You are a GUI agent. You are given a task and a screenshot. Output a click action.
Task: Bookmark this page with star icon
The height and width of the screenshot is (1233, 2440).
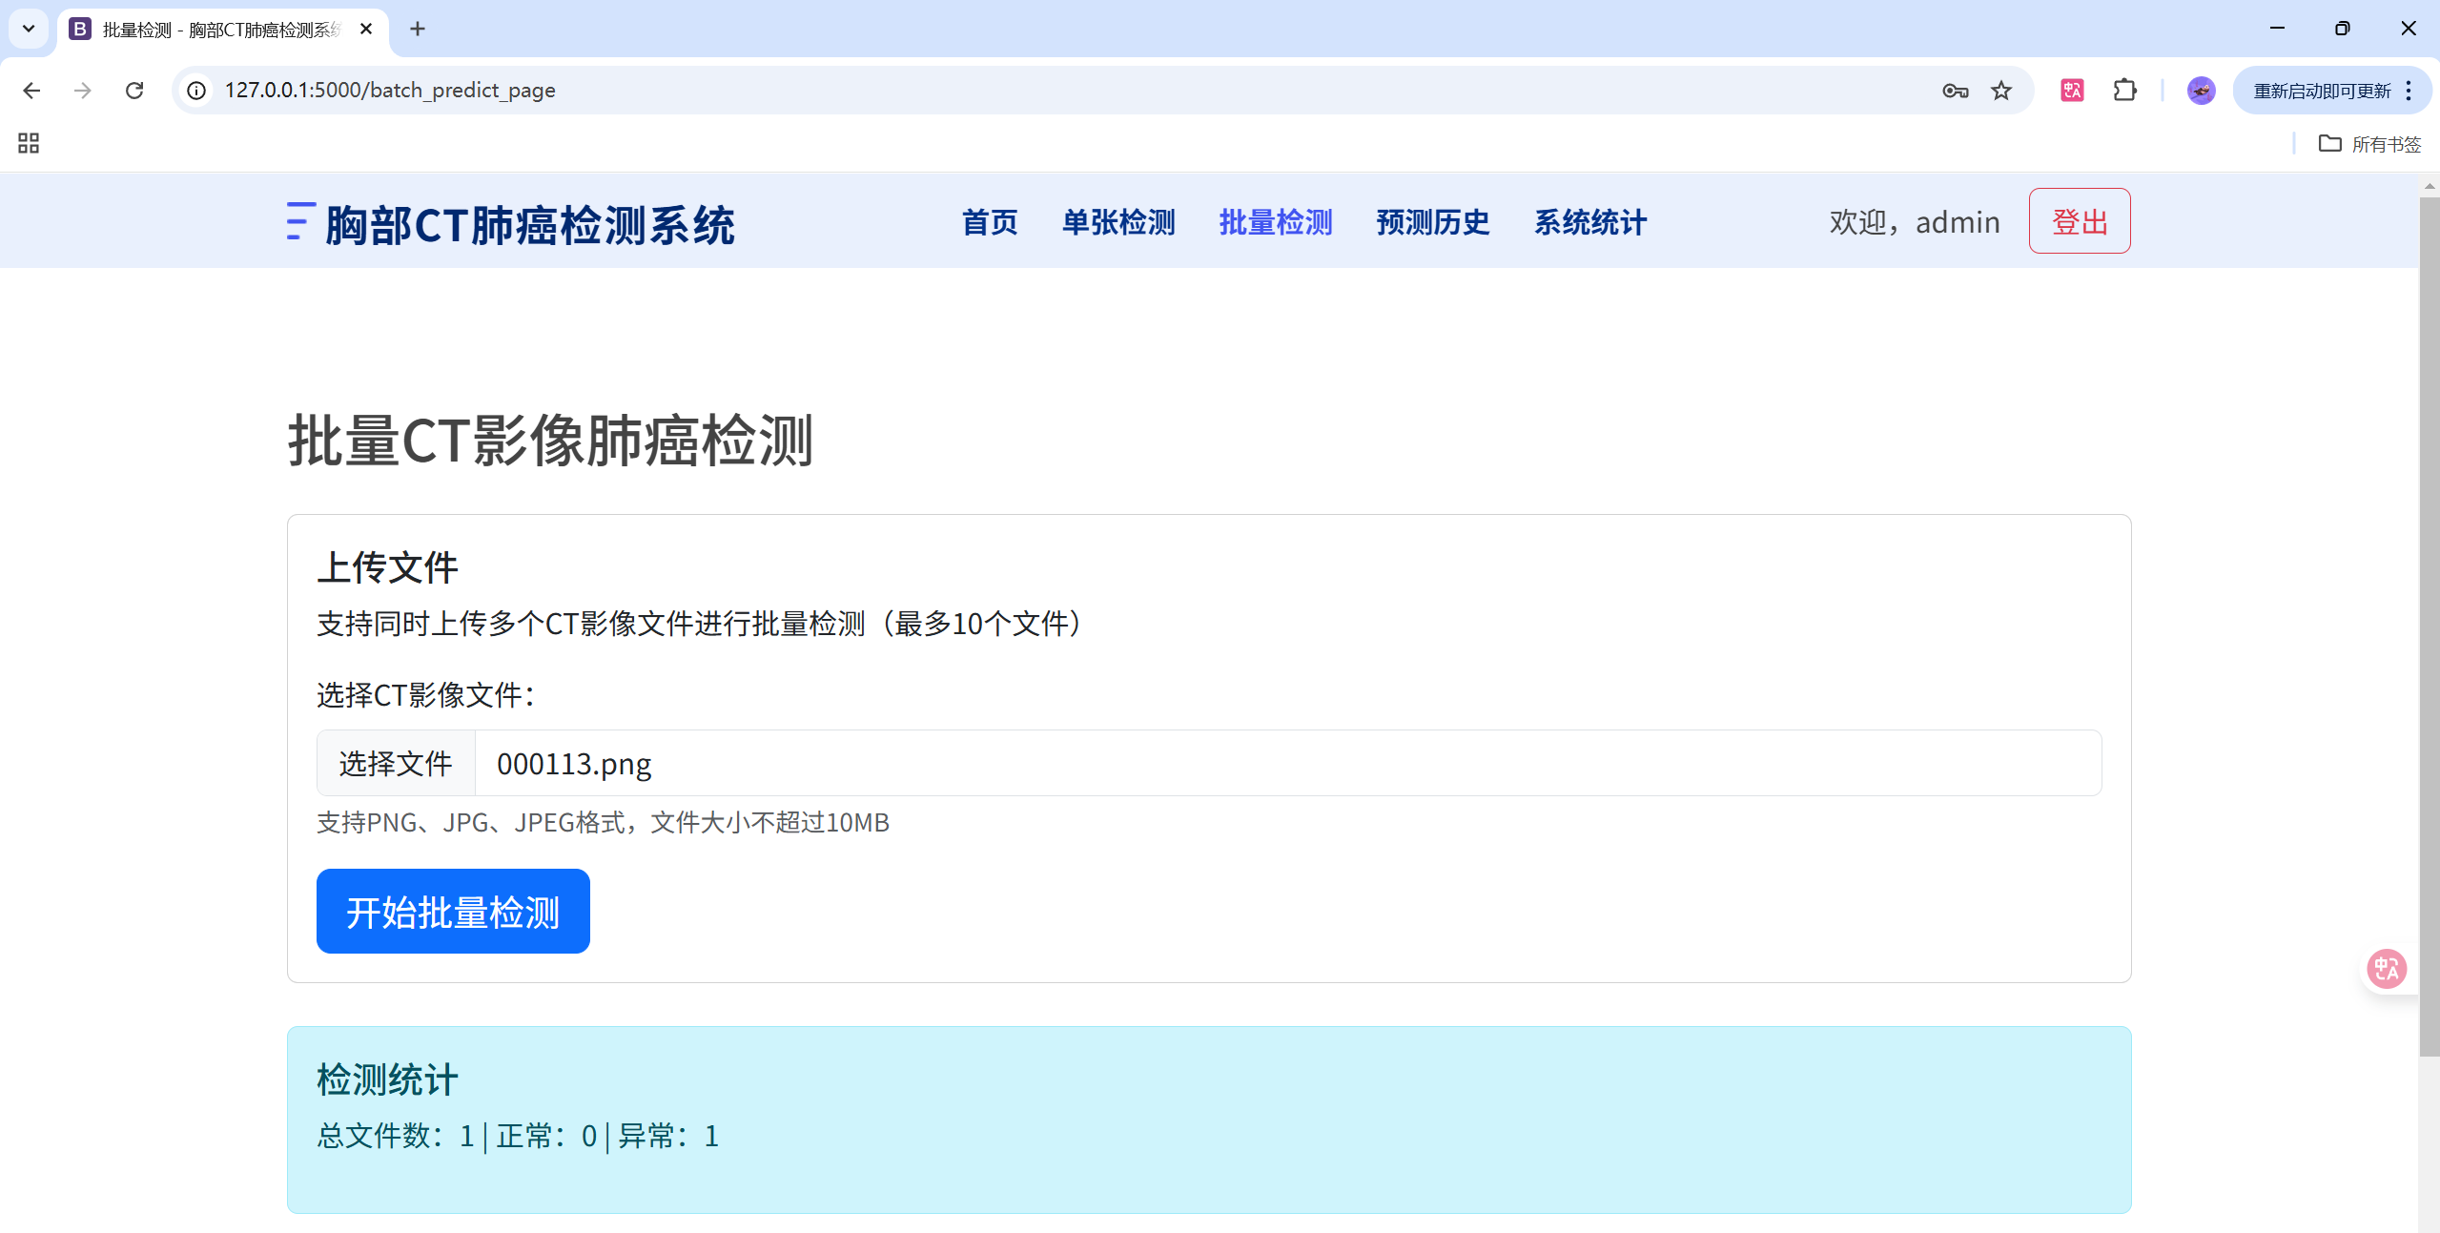(x=2000, y=91)
